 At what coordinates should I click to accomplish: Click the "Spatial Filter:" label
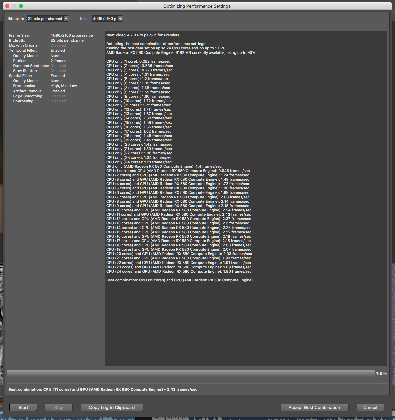21,76
